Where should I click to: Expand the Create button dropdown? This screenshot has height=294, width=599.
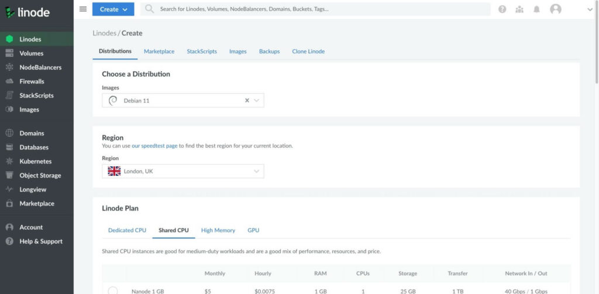[x=113, y=9]
